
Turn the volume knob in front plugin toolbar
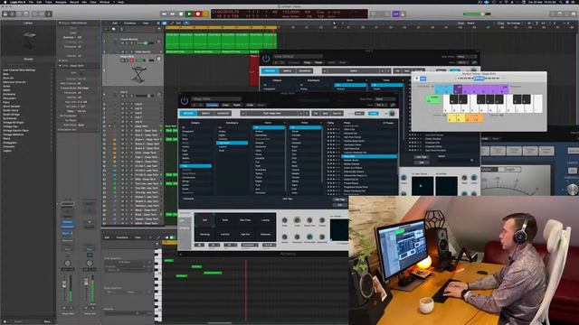click(392, 113)
